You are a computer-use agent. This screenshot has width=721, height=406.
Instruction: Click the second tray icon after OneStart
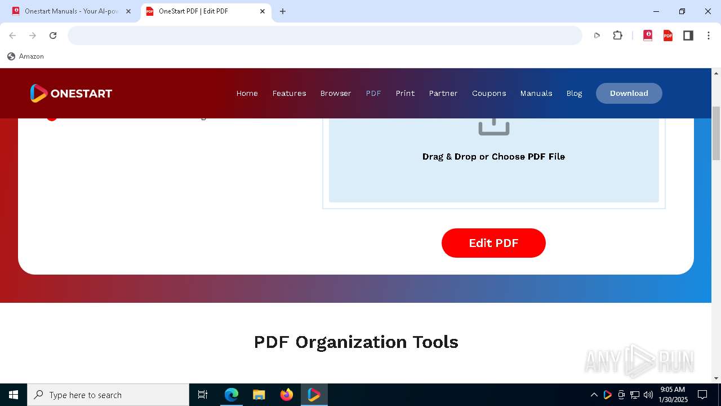tap(635, 395)
